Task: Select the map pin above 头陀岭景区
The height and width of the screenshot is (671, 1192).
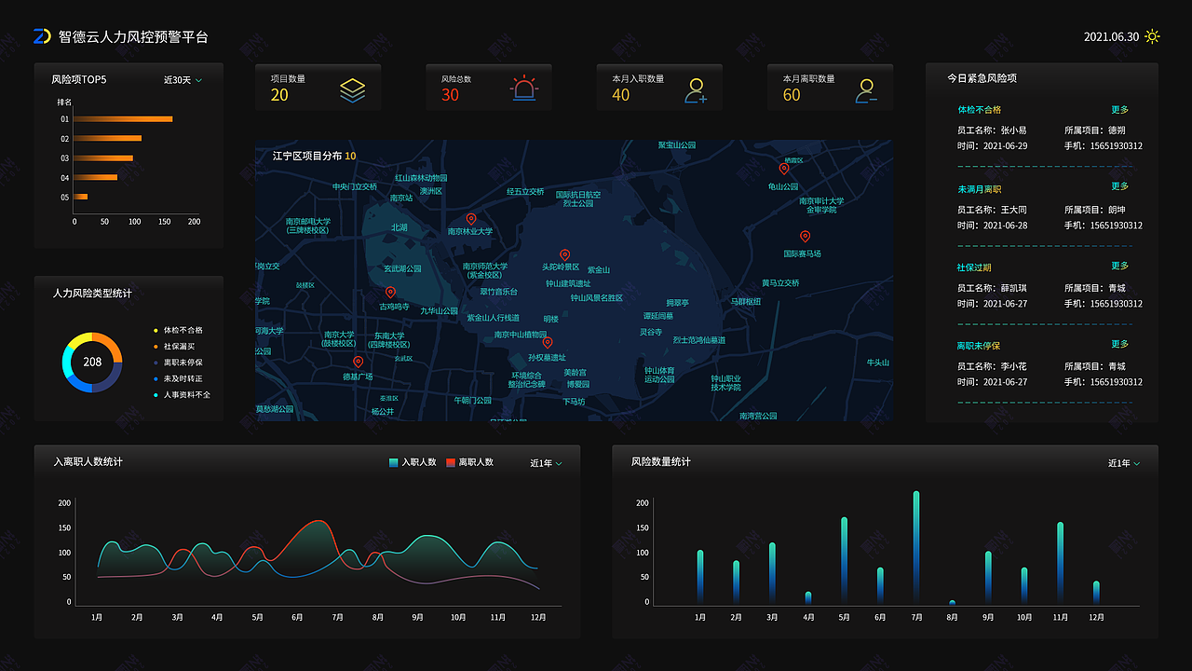Action: tap(564, 254)
